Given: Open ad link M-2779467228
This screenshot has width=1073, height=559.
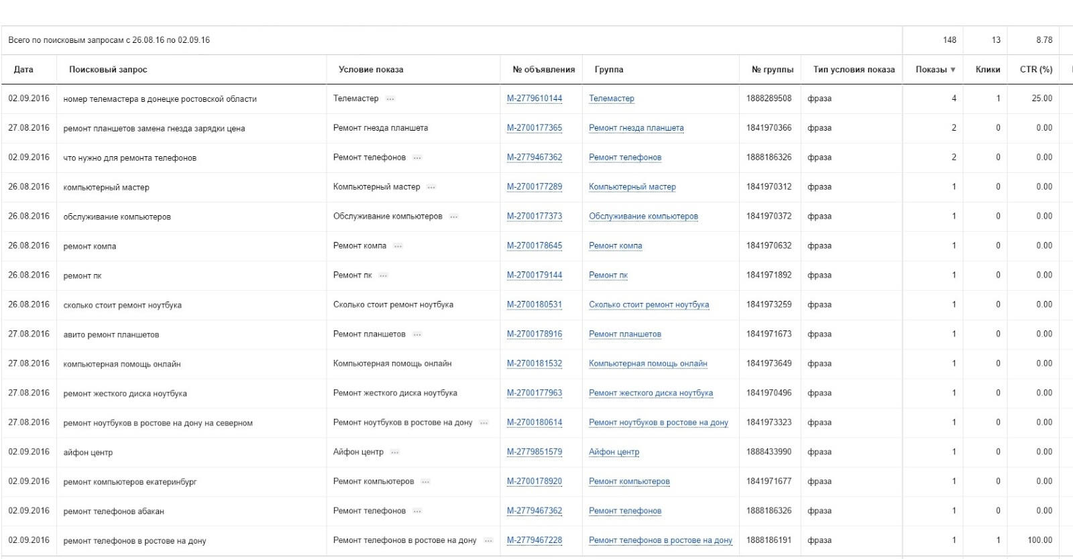Looking at the screenshot, I should pyautogui.click(x=534, y=541).
